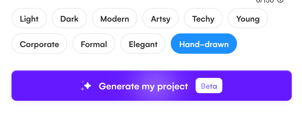Select the Young style chip
Image resolution: width=302 pixels, height=117 pixels.
248,18
